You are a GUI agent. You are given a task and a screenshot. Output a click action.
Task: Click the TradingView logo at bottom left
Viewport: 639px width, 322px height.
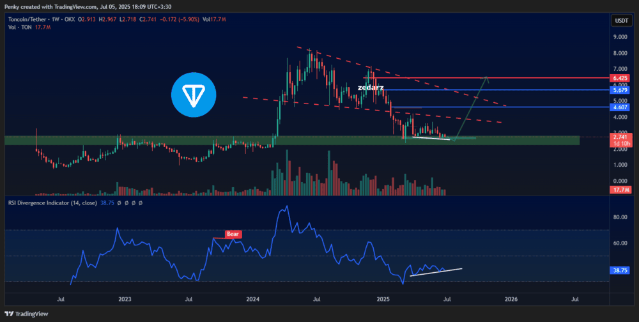click(x=26, y=314)
